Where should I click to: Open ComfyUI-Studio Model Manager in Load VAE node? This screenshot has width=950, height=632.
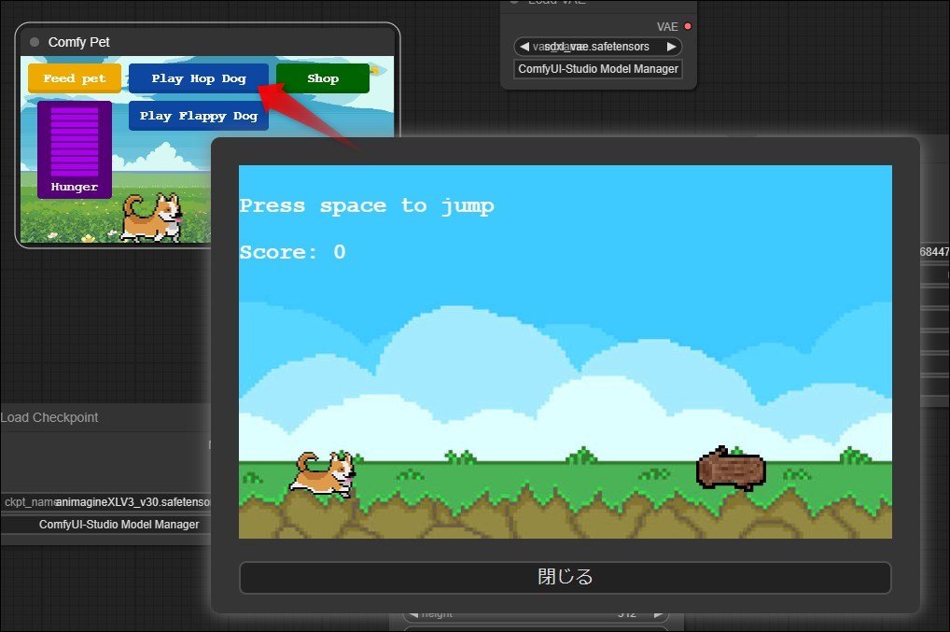[598, 69]
